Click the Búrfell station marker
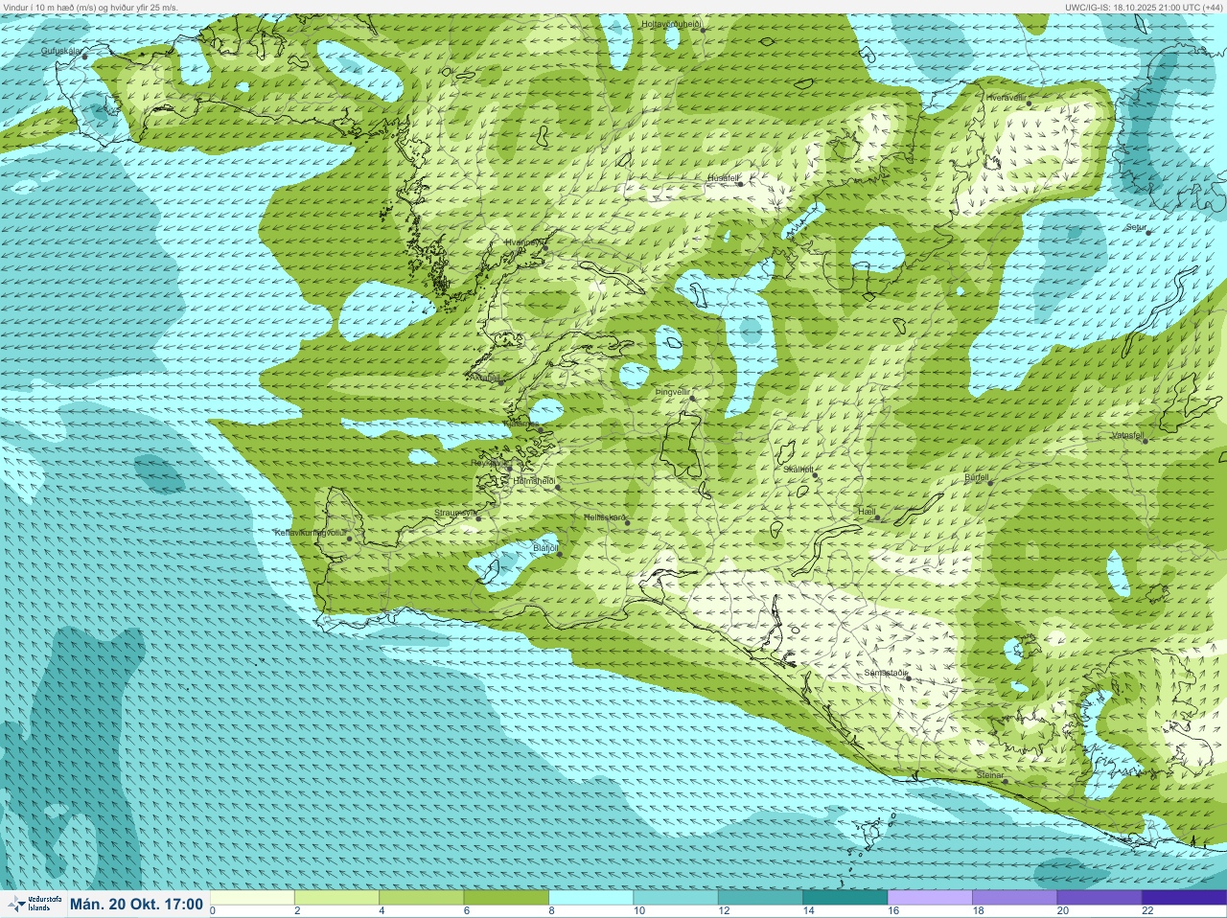Image resolution: width=1227 pixels, height=918 pixels. click(x=990, y=483)
